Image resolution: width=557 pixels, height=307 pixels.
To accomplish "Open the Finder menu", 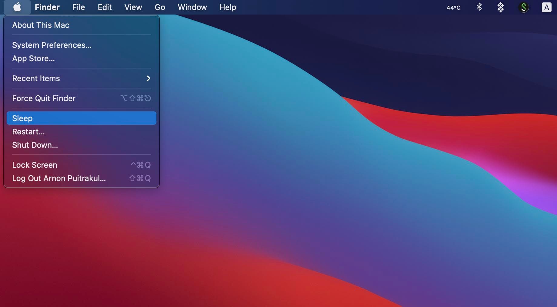I will pyautogui.click(x=47, y=7).
